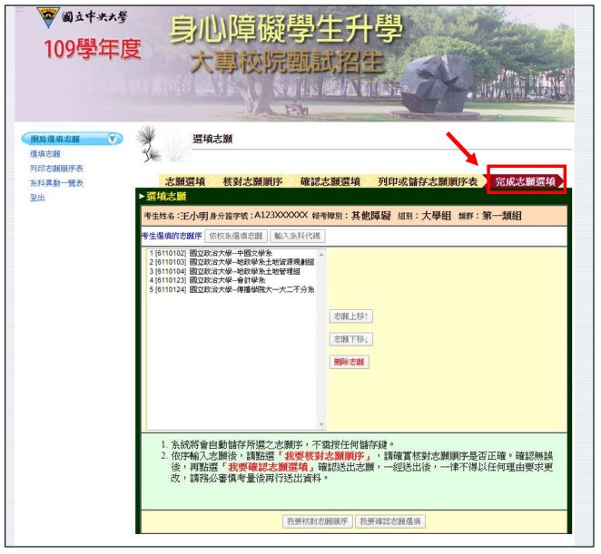Open the 系科異動一覽表 sidebar link
The height and width of the screenshot is (554, 601).
pos(56,183)
